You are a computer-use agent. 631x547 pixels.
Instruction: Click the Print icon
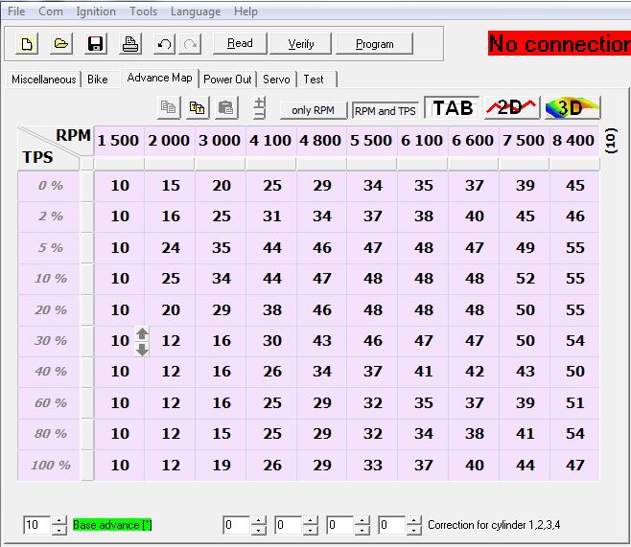click(129, 44)
